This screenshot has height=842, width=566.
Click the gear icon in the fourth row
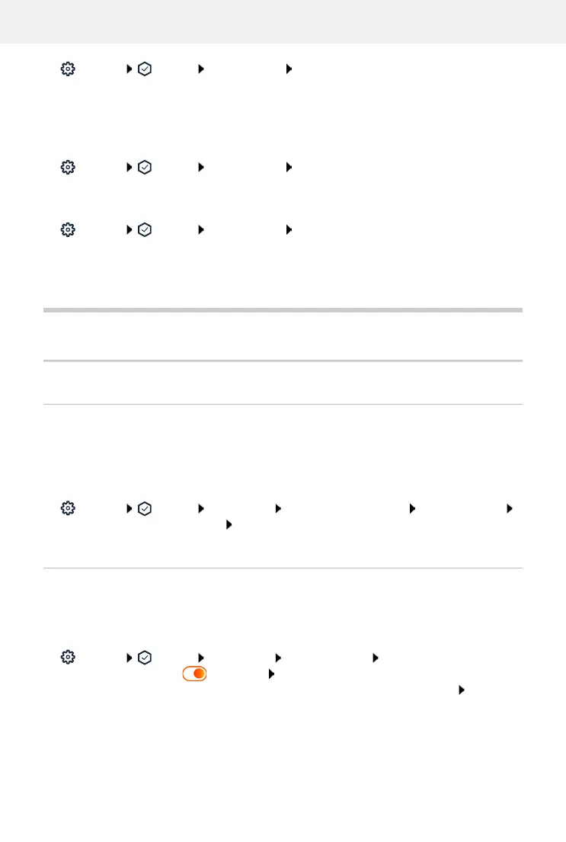(x=68, y=507)
